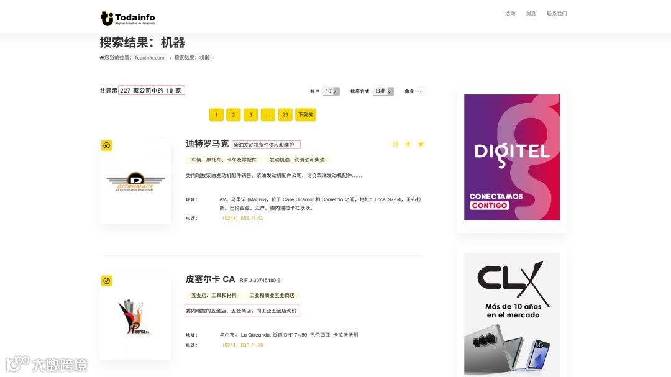
Task: Click the ellipsis pagination button
Action: (x=268, y=115)
